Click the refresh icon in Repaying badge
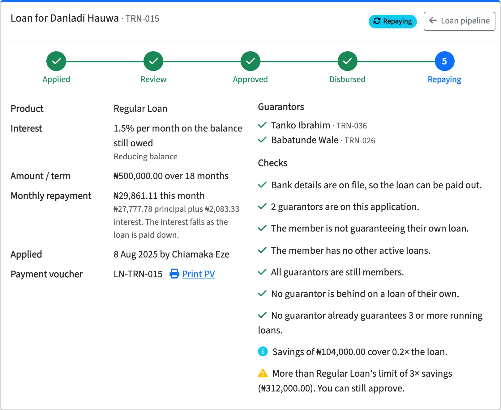 377,21
